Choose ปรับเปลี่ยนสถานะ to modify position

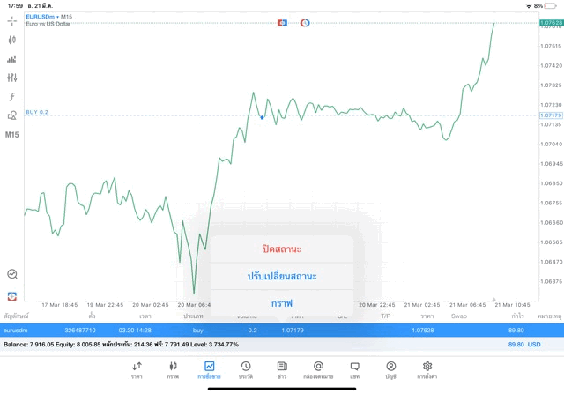pyautogui.click(x=282, y=277)
